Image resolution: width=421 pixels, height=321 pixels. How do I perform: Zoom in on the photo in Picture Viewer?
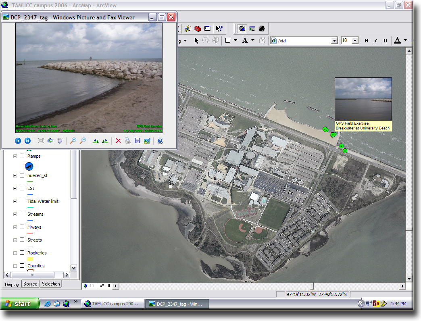pos(73,141)
